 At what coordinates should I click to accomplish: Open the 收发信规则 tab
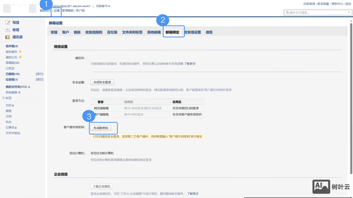94,32
